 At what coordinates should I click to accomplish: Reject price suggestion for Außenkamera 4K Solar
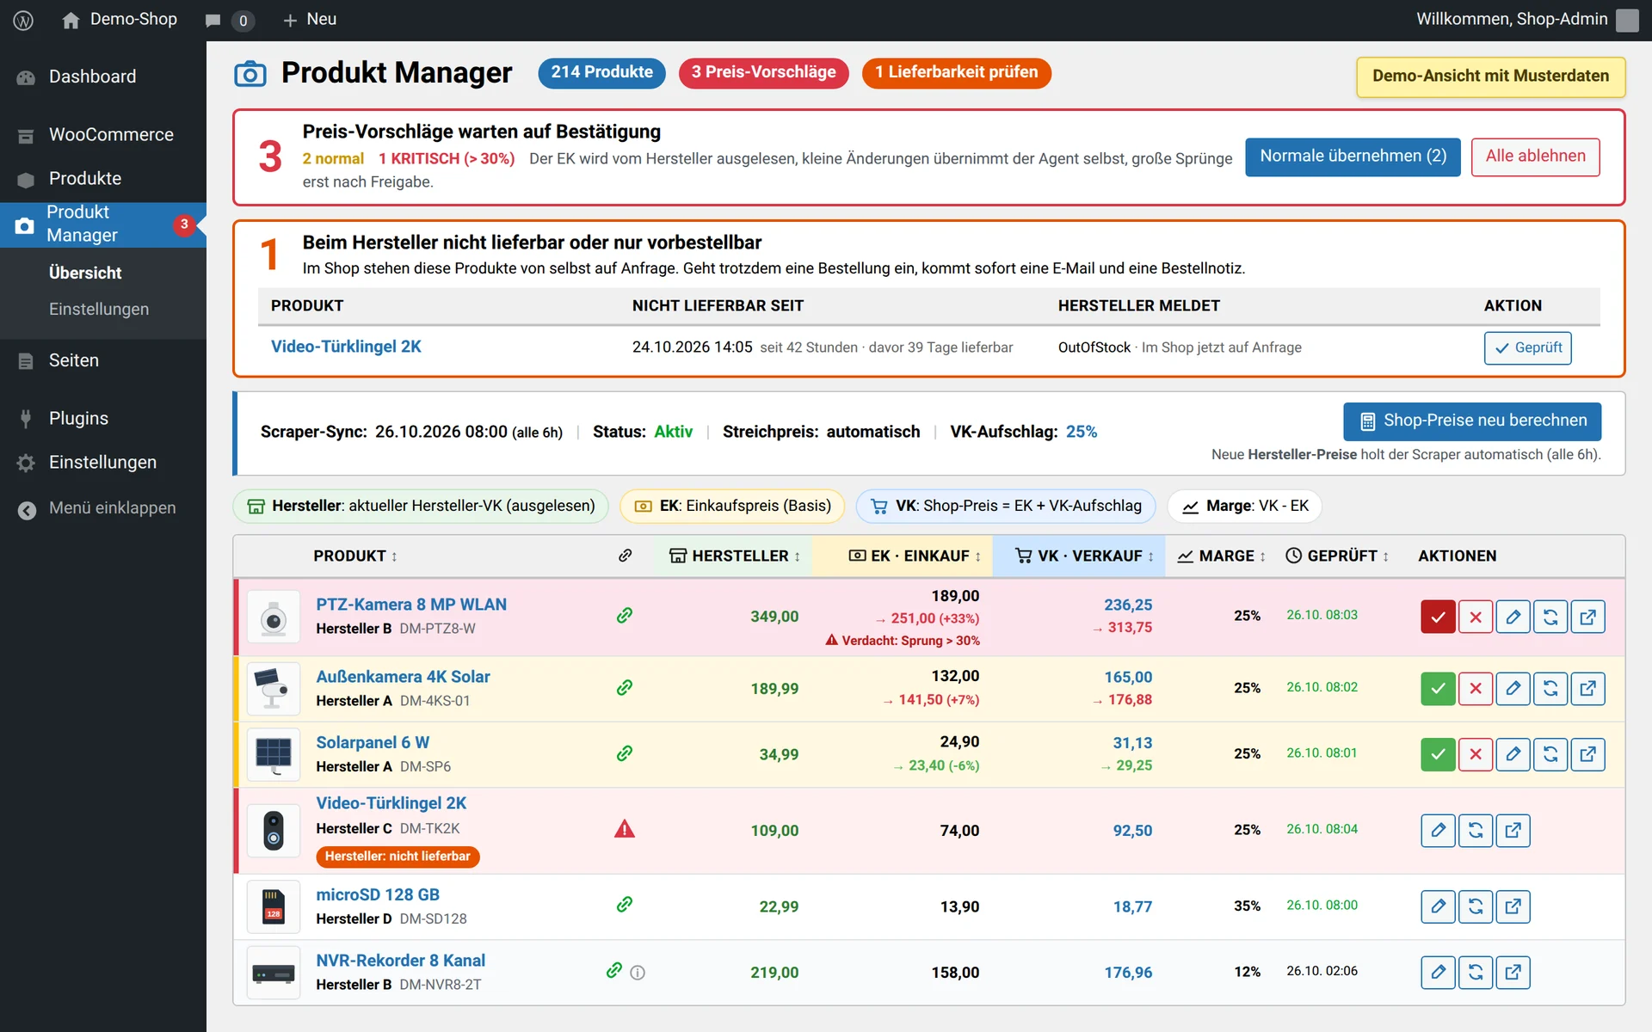click(x=1476, y=688)
